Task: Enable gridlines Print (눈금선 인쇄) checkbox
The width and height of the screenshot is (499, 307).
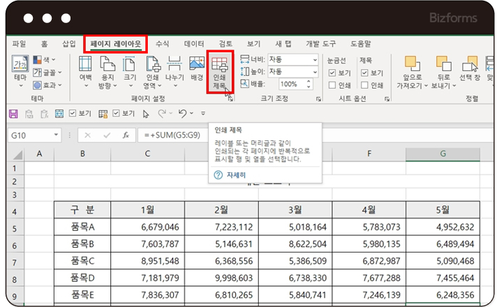Action: 332,85
